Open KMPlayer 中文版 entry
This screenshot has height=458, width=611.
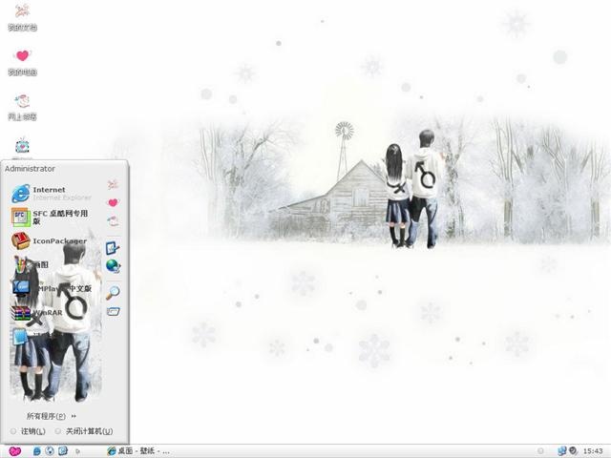click(52, 288)
